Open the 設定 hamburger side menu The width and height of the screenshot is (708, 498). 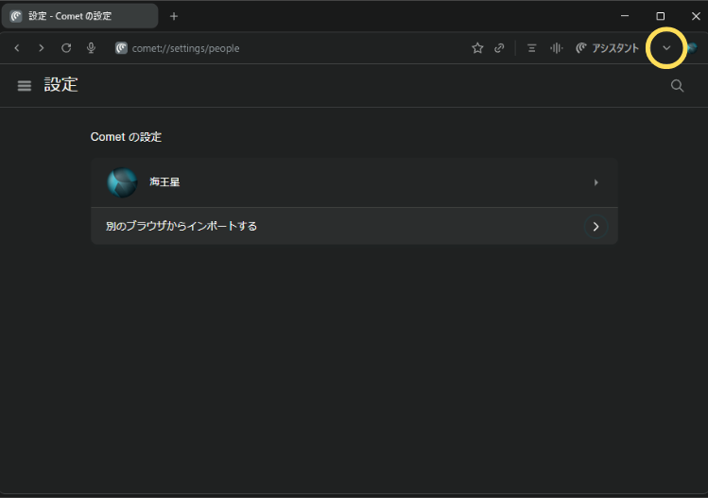[x=25, y=85]
